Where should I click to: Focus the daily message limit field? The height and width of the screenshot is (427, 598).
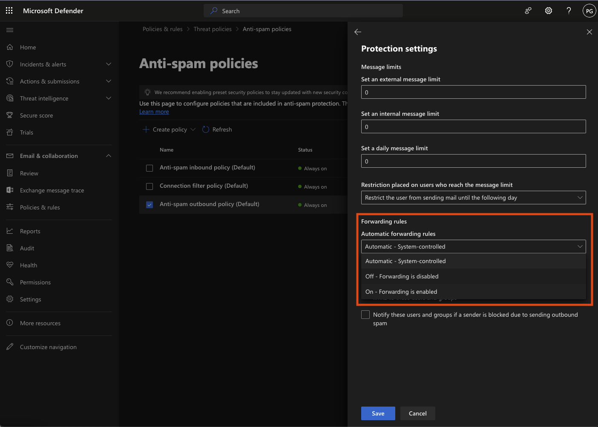point(473,161)
